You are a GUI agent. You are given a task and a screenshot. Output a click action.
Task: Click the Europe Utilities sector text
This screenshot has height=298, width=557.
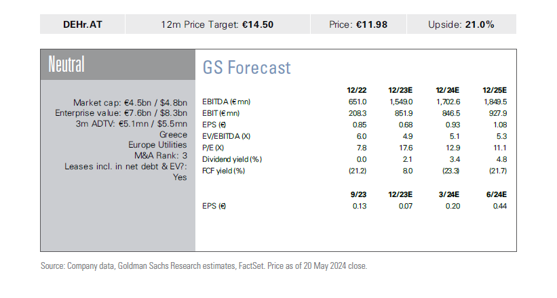click(x=157, y=144)
